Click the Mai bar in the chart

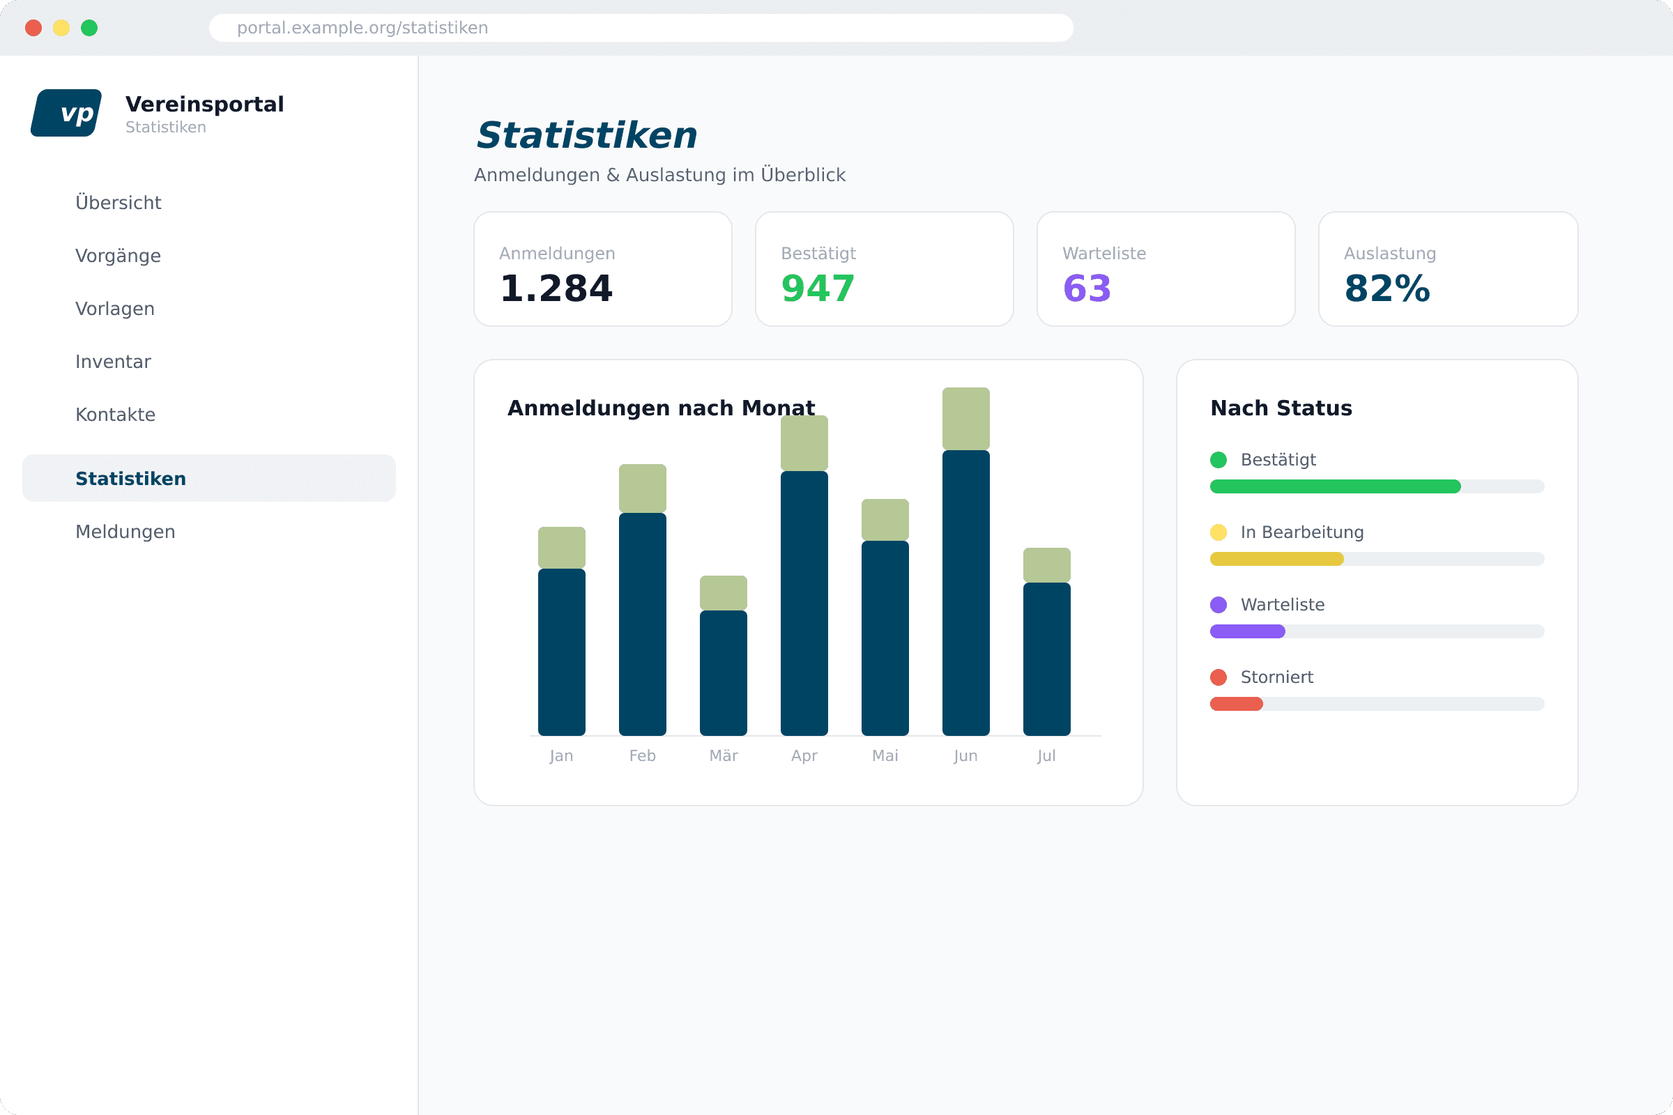click(x=885, y=617)
